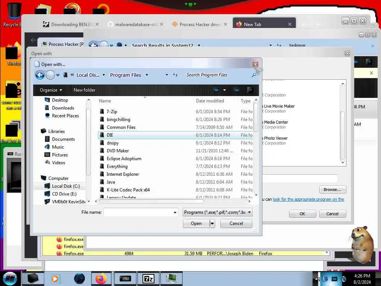
Task: Close the New Tab browser tab
Action: pos(289,24)
